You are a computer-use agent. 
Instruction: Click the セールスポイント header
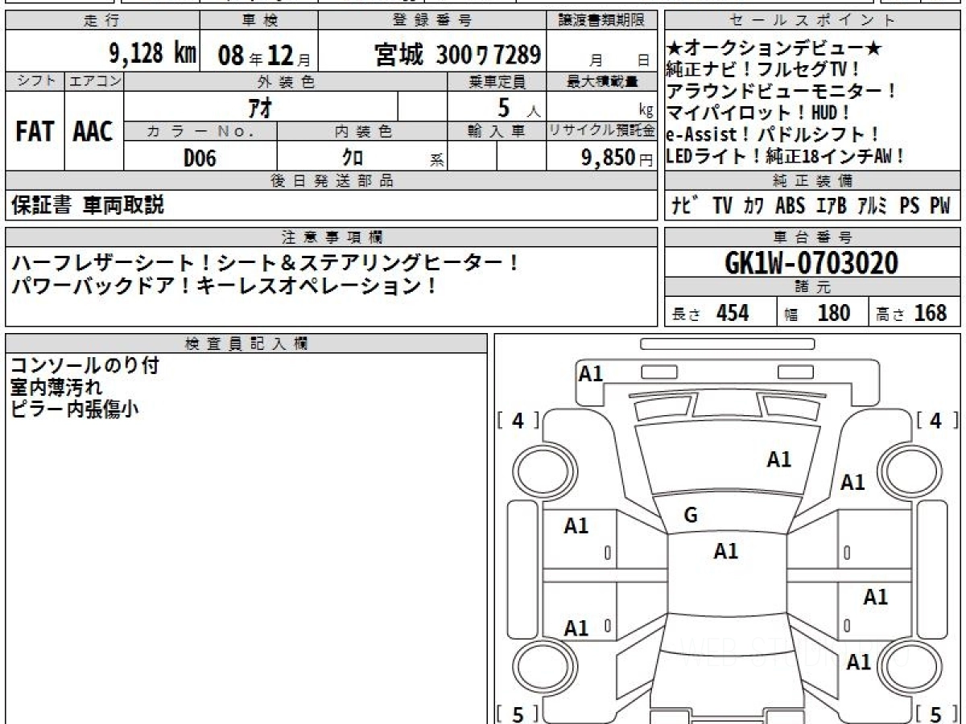coord(813,21)
